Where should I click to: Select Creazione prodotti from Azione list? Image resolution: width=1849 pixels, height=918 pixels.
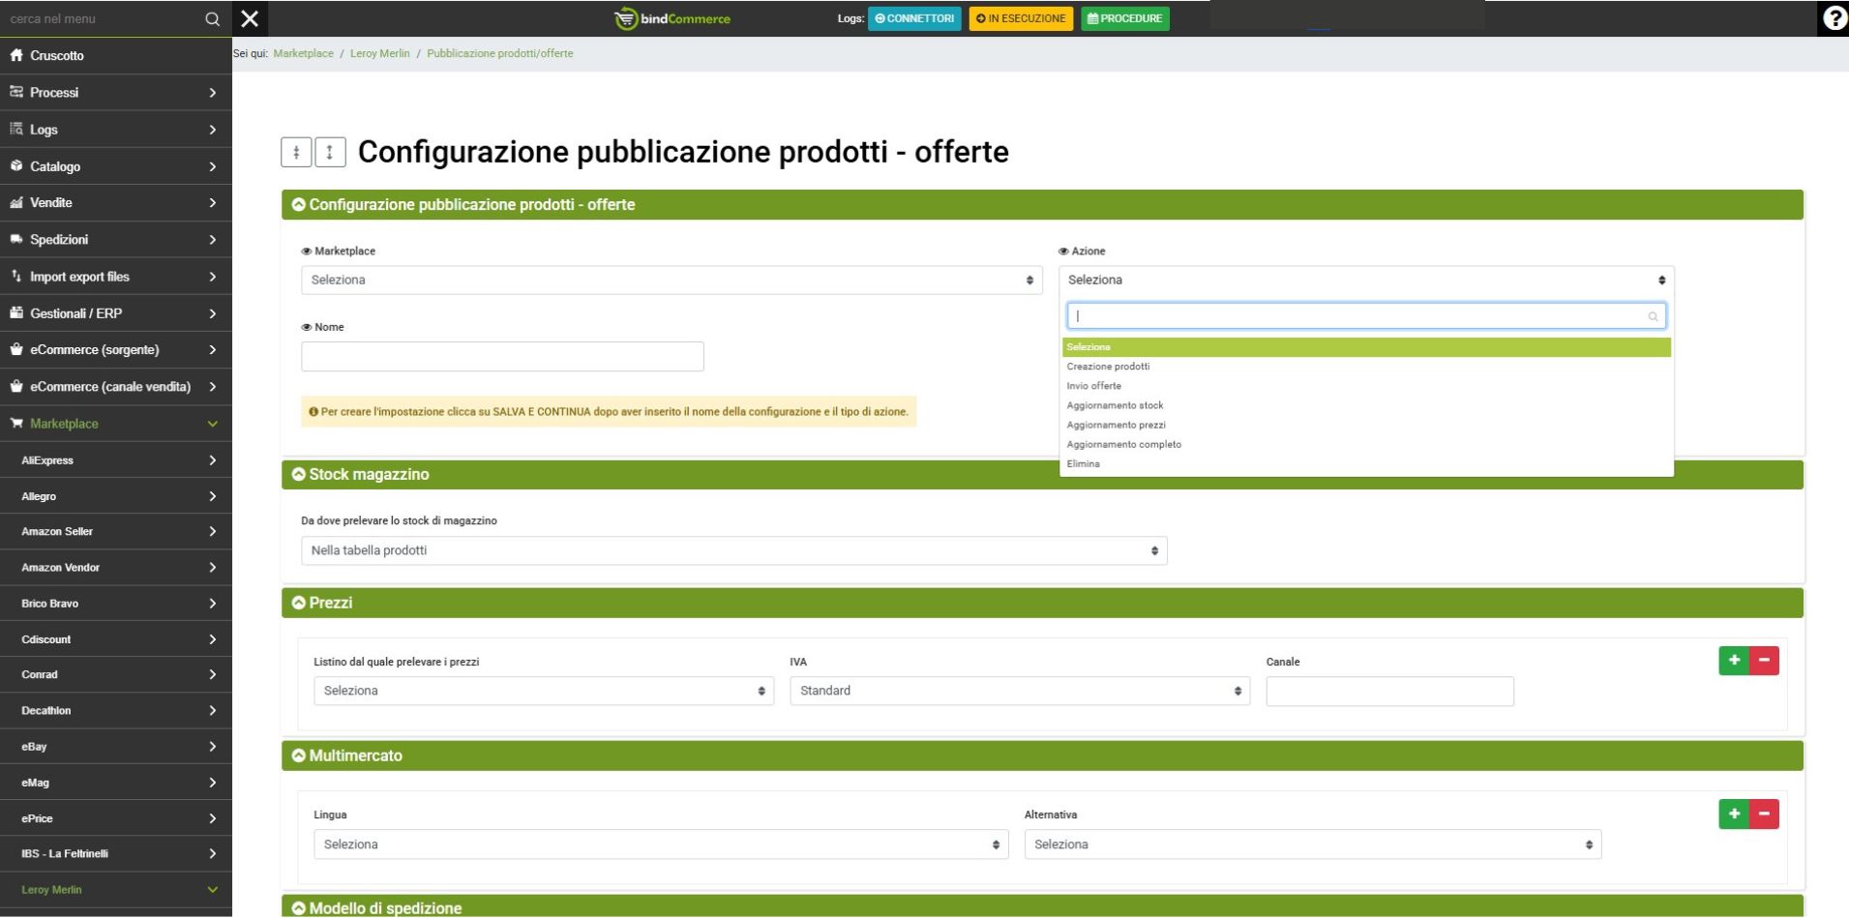pyautogui.click(x=1108, y=367)
